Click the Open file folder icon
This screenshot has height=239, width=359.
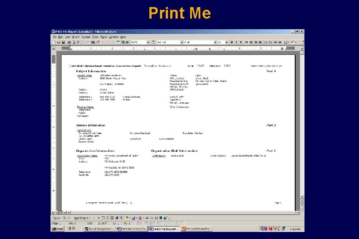pos(59,42)
